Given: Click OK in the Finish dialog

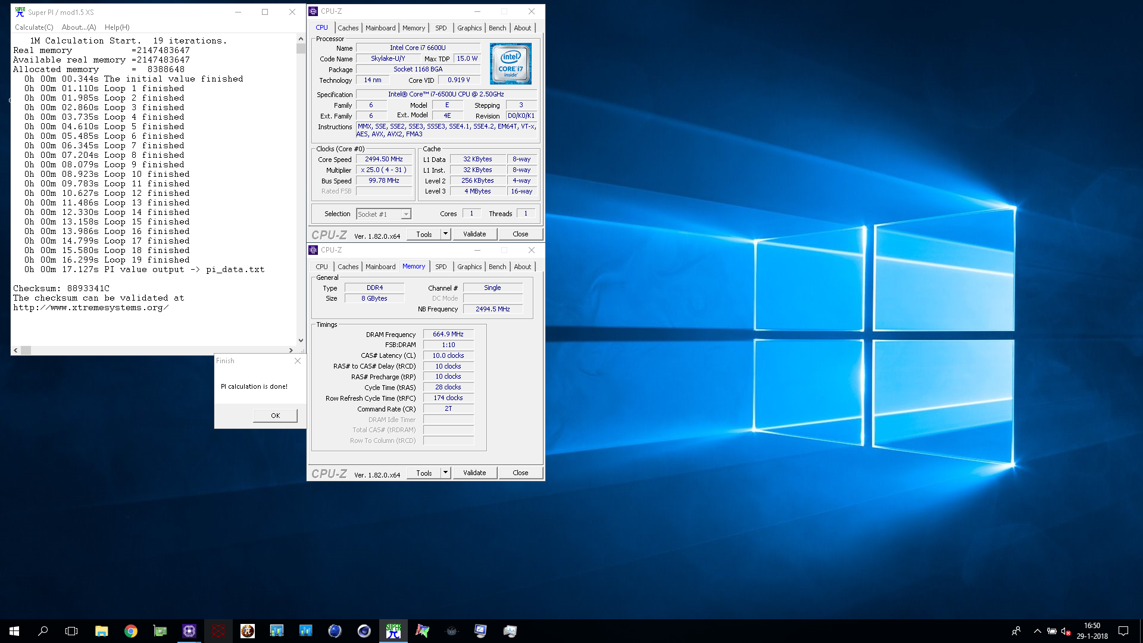Looking at the screenshot, I should pos(275,416).
